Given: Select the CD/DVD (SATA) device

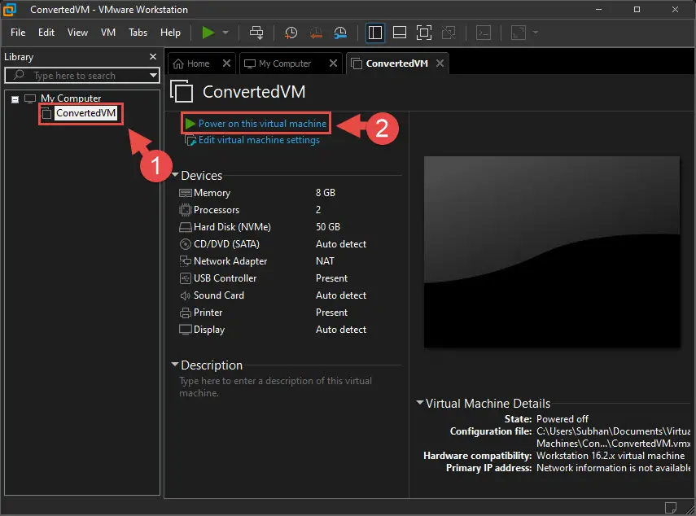Looking at the screenshot, I should [x=226, y=244].
